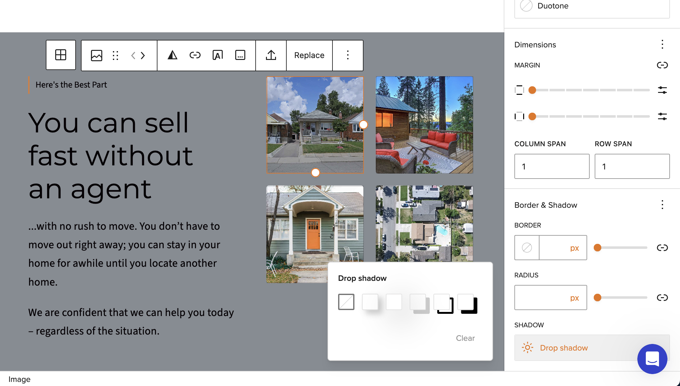Open Border & Shadow options menu
Viewport: 680px width, 386px height.
coord(662,205)
